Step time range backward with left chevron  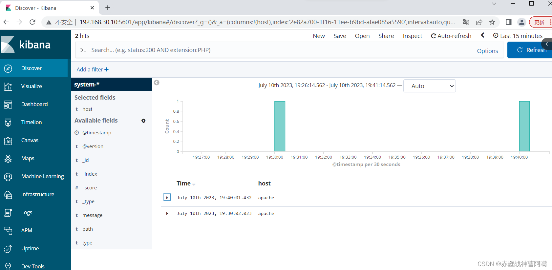(x=482, y=35)
